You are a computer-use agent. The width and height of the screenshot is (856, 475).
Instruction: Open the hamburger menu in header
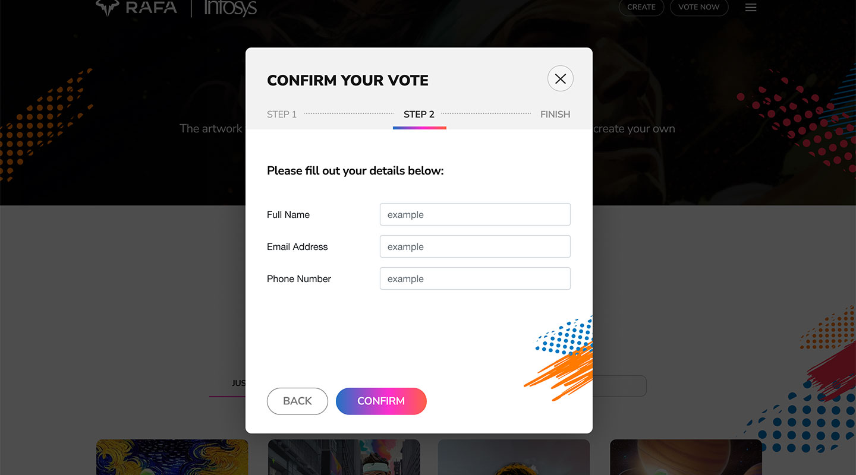751,8
